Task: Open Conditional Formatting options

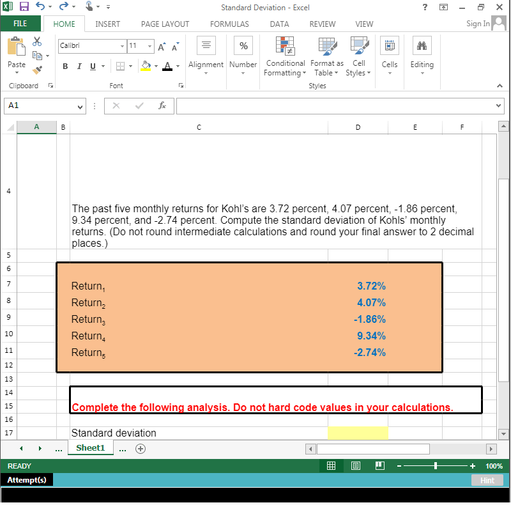Action: 285,58
